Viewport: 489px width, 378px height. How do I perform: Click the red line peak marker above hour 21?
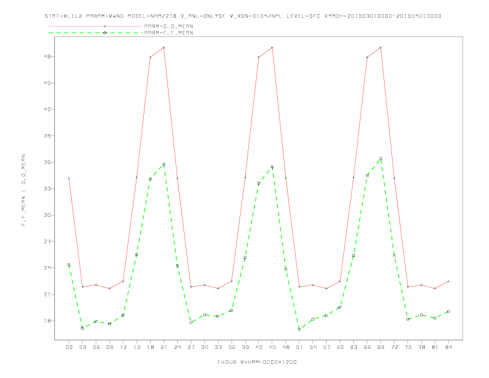coord(164,48)
